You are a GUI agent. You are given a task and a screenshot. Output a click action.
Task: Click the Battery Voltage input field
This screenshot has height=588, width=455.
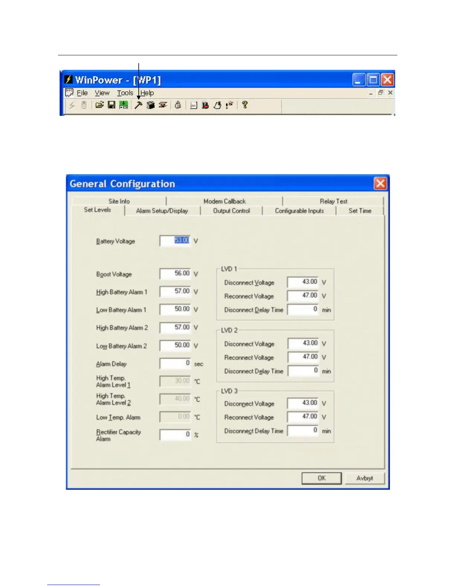click(x=175, y=241)
